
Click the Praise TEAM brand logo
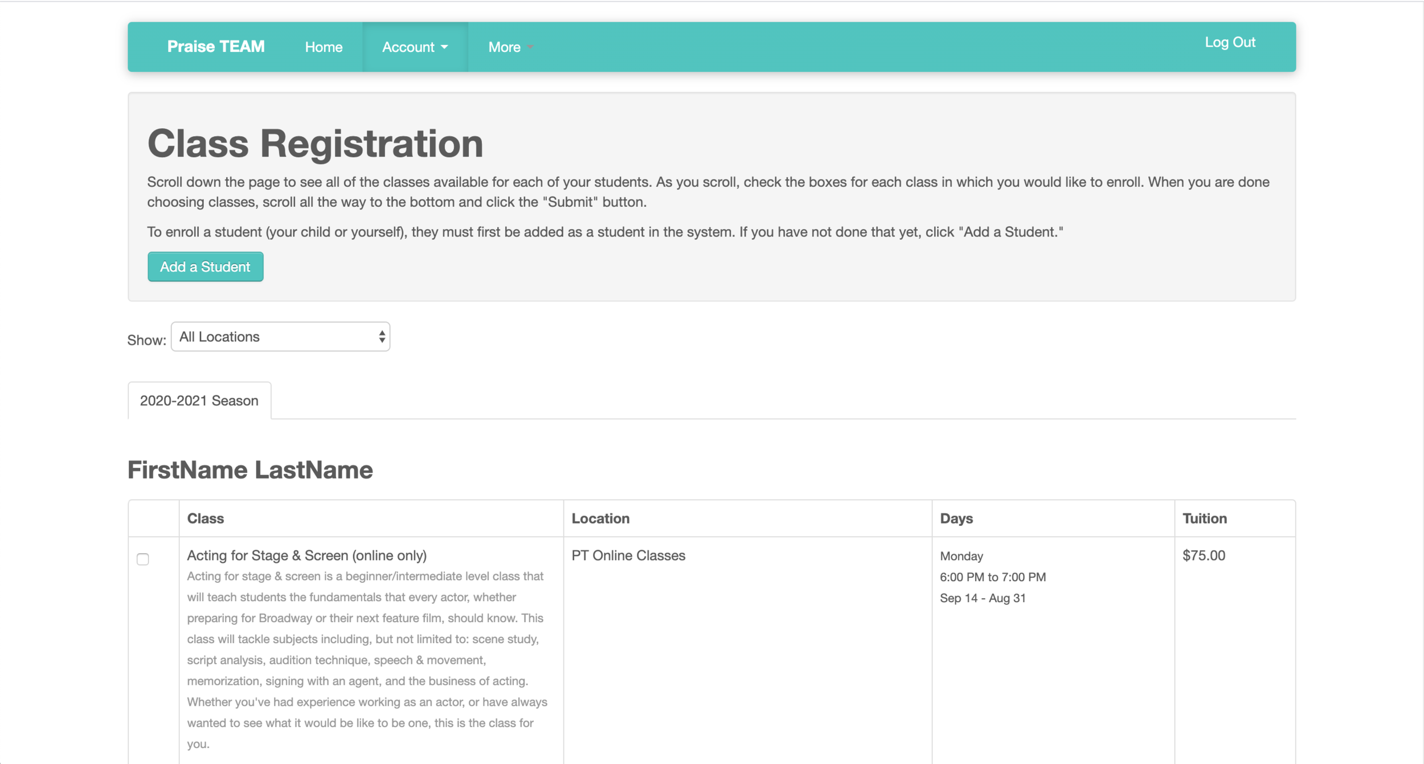pyautogui.click(x=215, y=47)
